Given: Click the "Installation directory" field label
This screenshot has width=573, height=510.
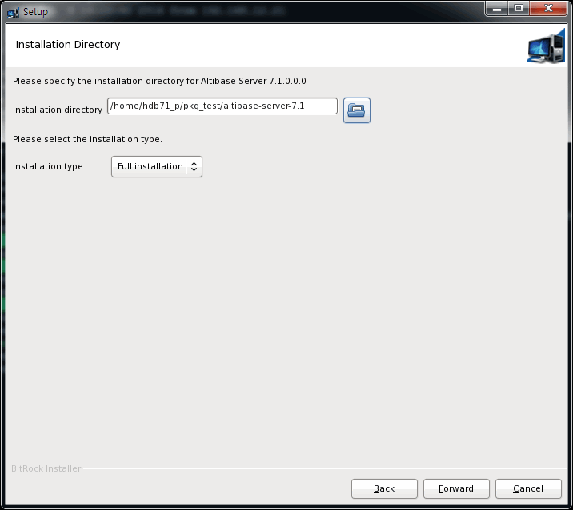Looking at the screenshot, I should [58, 110].
